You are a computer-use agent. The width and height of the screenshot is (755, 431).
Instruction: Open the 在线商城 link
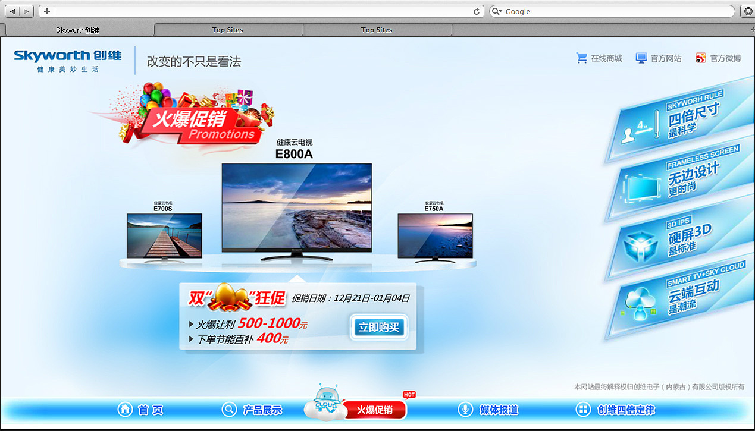point(606,58)
